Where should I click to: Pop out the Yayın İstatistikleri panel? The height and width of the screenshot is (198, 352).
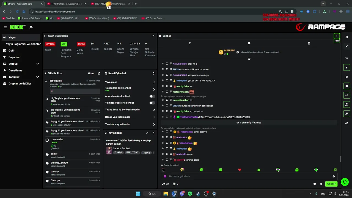[153, 36]
